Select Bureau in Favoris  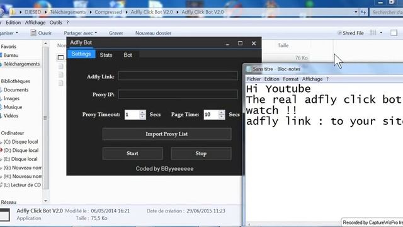[x=11, y=55]
